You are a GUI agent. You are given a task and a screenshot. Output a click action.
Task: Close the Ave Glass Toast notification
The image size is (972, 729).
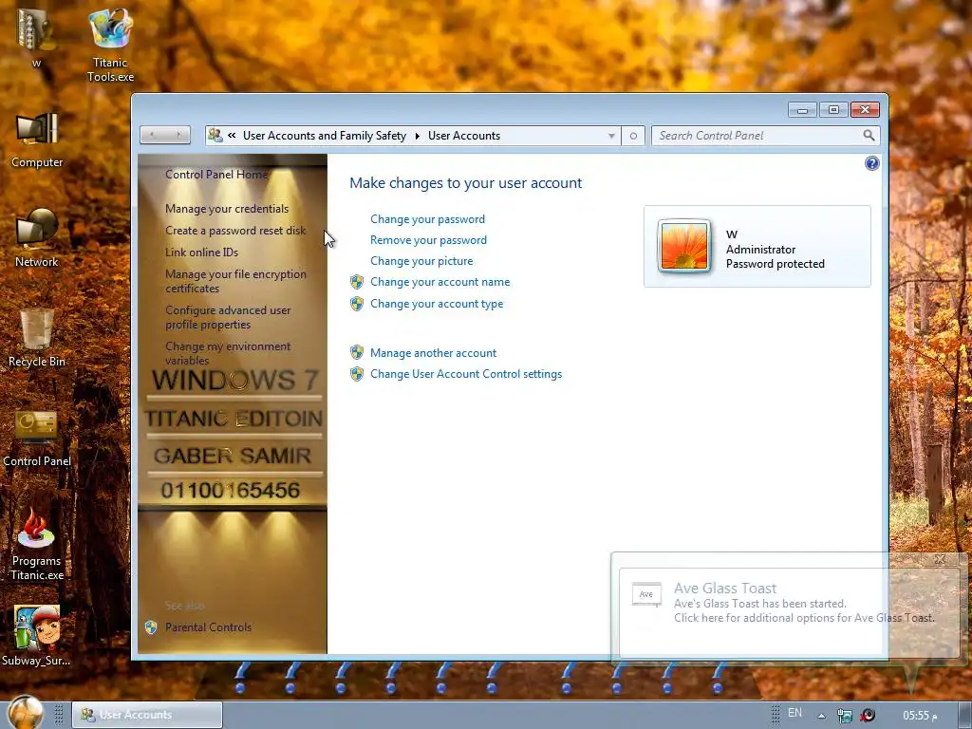point(940,559)
